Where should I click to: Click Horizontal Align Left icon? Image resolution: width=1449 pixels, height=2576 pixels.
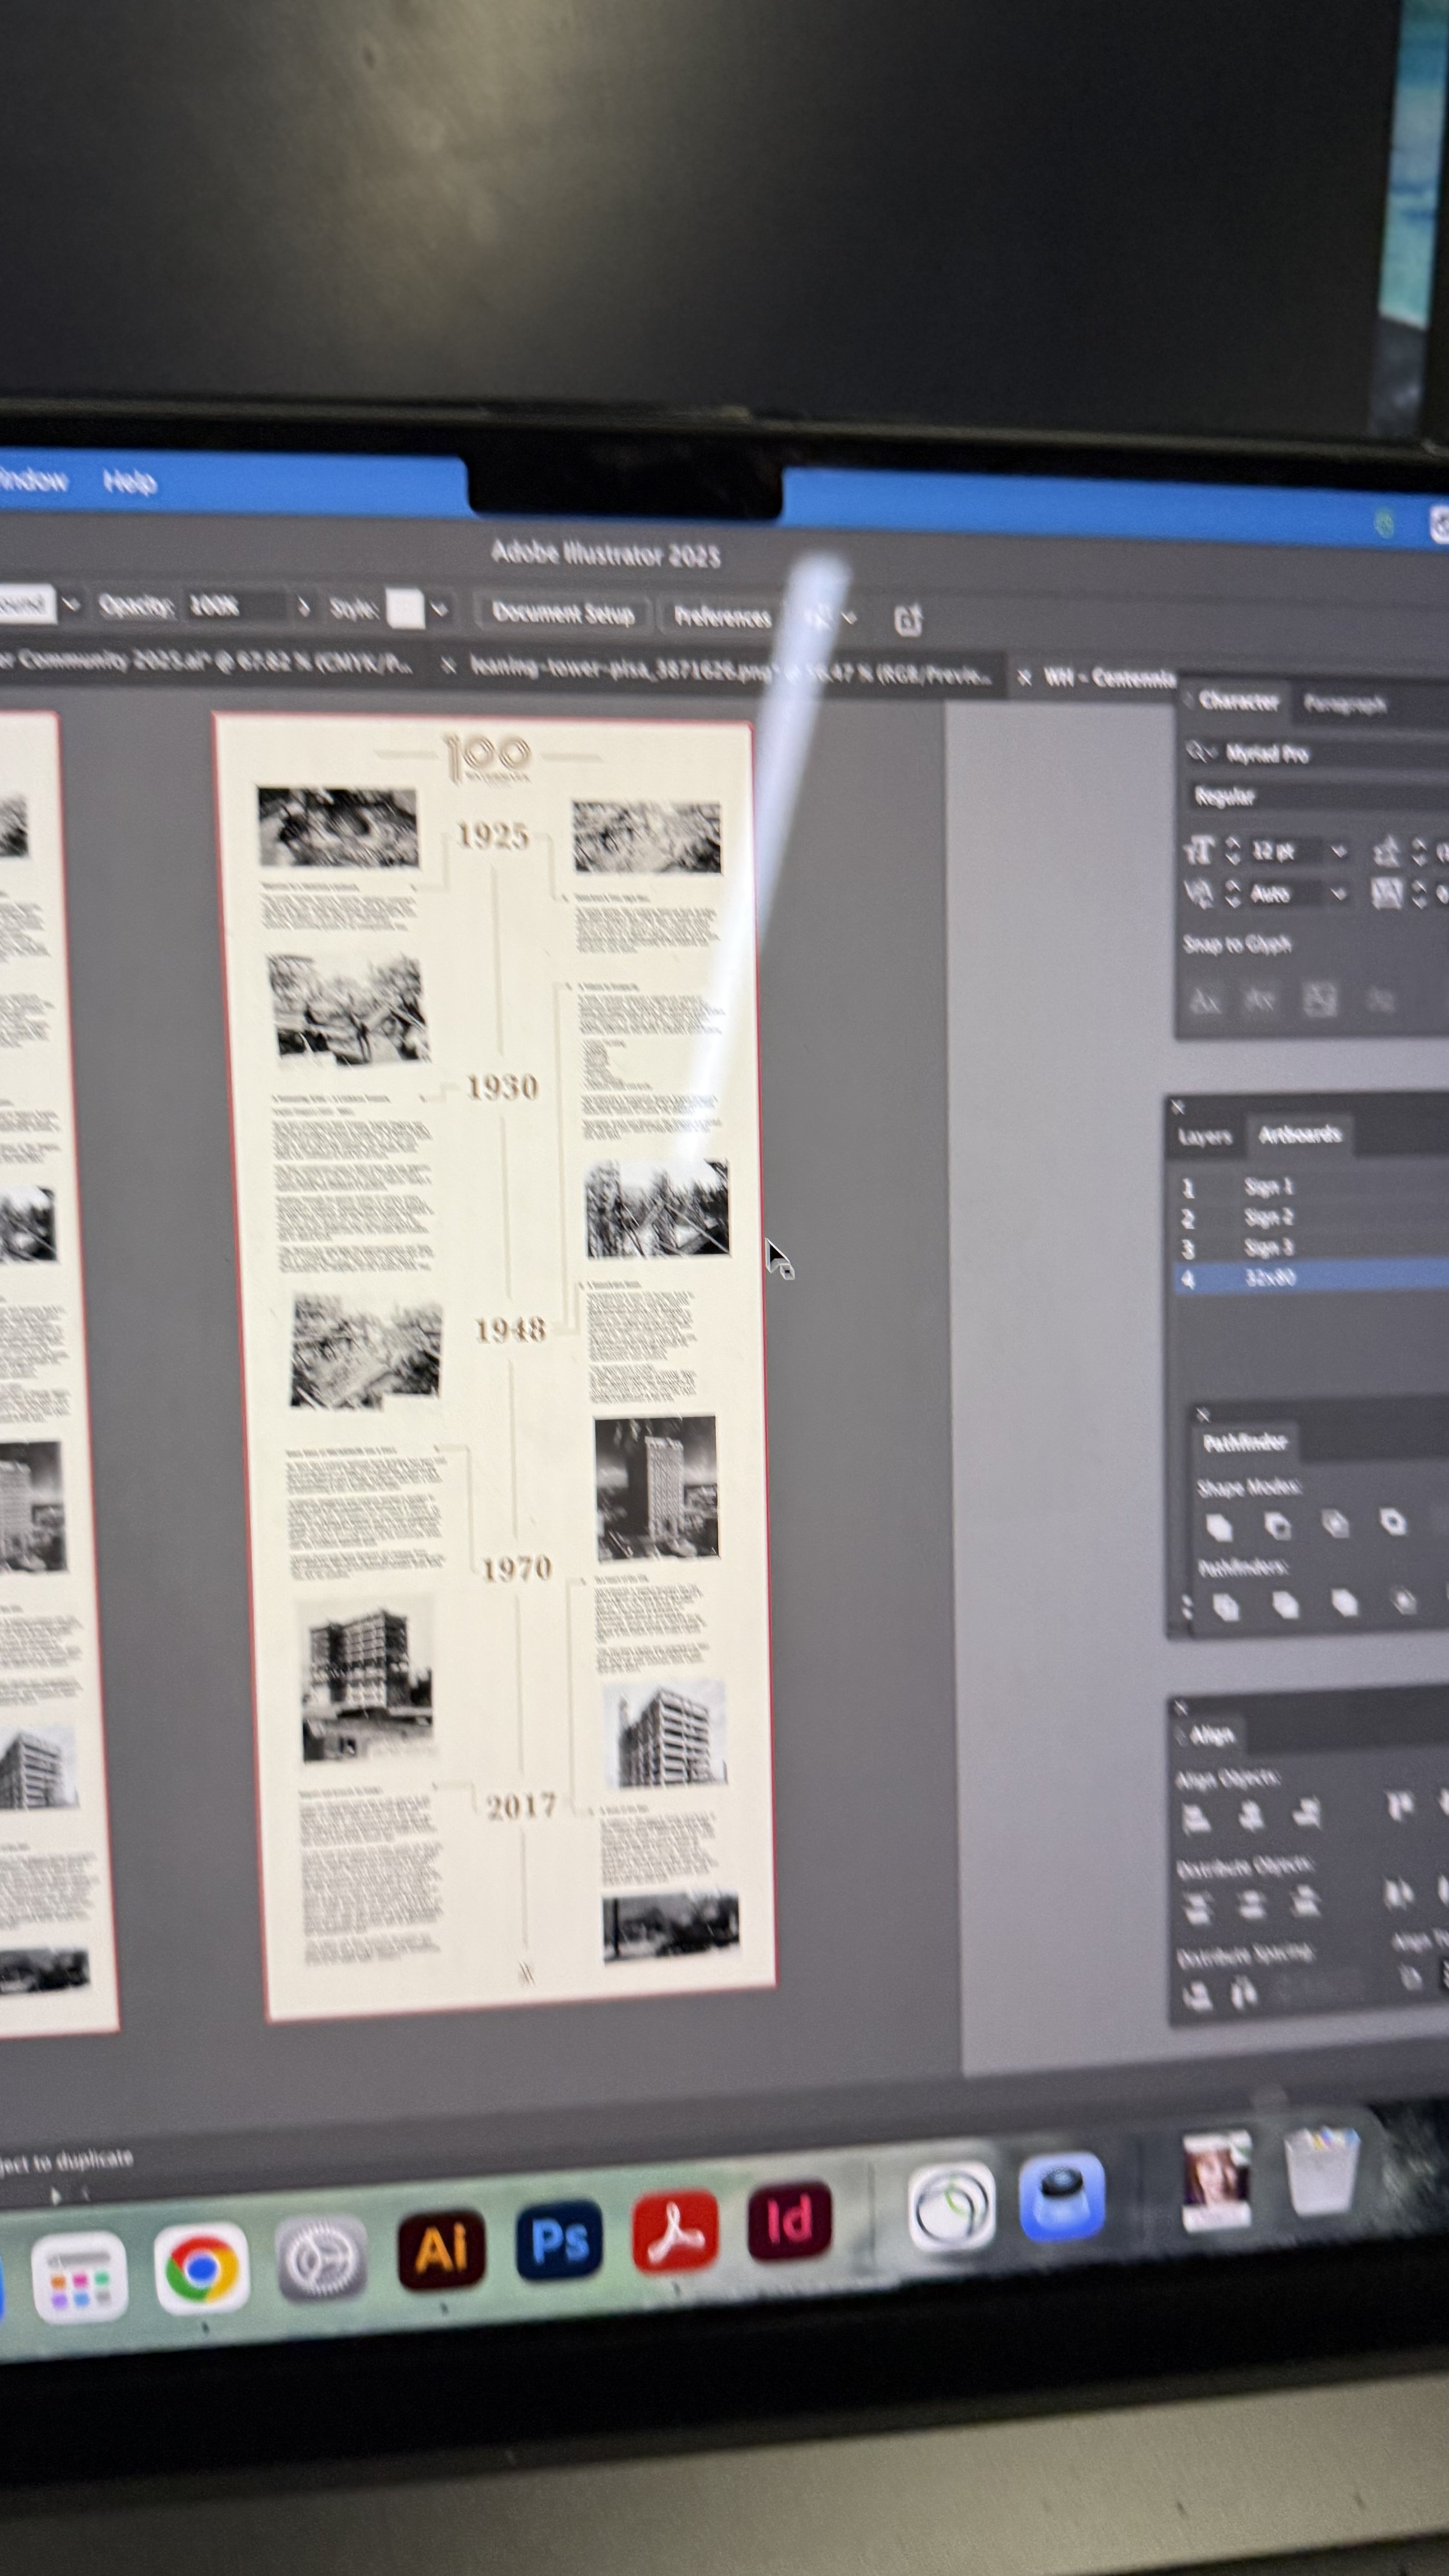(x=1195, y=1817)
